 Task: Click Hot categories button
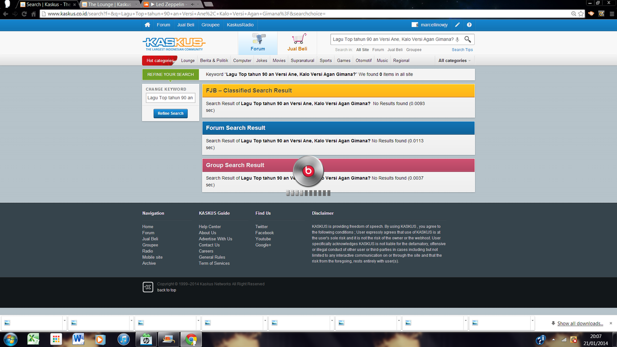coord(160,61)
